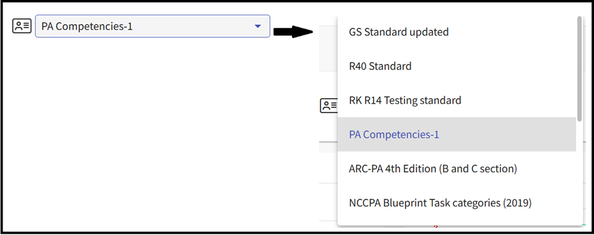The height and width of the screenshot is (235, 594).
Task: Click the bottom edge of the dropdown list below NCCPA
Action: point(460,224)
